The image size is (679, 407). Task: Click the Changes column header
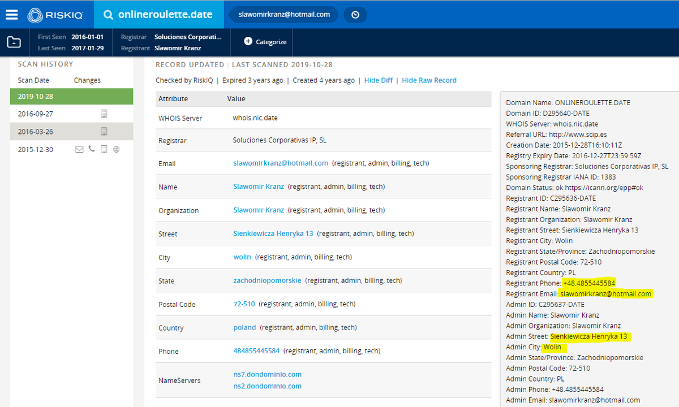point(87,80)
